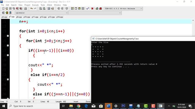
Task: Collapse the fold marker below the if((i==n-1) line
Action: [8, 55]
